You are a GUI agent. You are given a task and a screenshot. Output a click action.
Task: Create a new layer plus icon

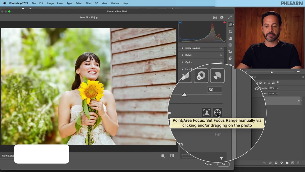293,163
